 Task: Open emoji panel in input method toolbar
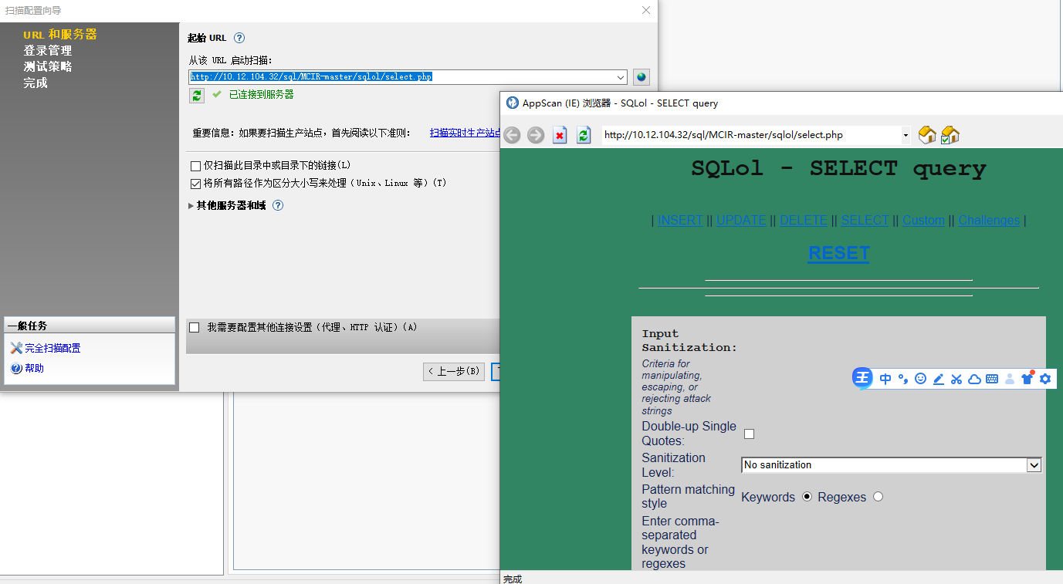click(x=919, y=378)
